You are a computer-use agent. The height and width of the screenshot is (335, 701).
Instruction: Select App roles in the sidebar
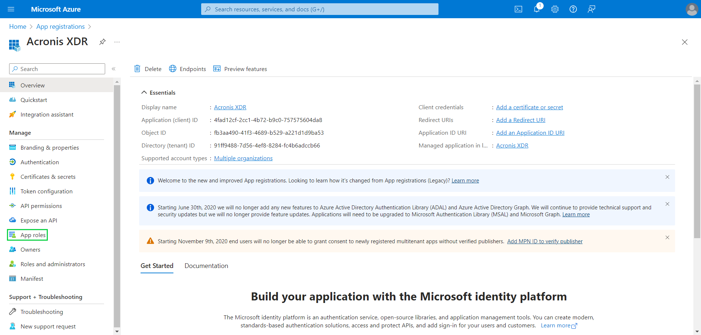tap(32, 235)
